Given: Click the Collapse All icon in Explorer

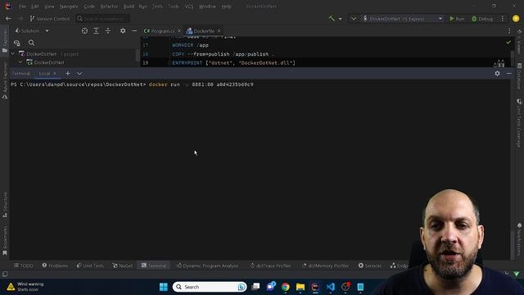Looking at the screenshot, I should [x=108, y=31].
